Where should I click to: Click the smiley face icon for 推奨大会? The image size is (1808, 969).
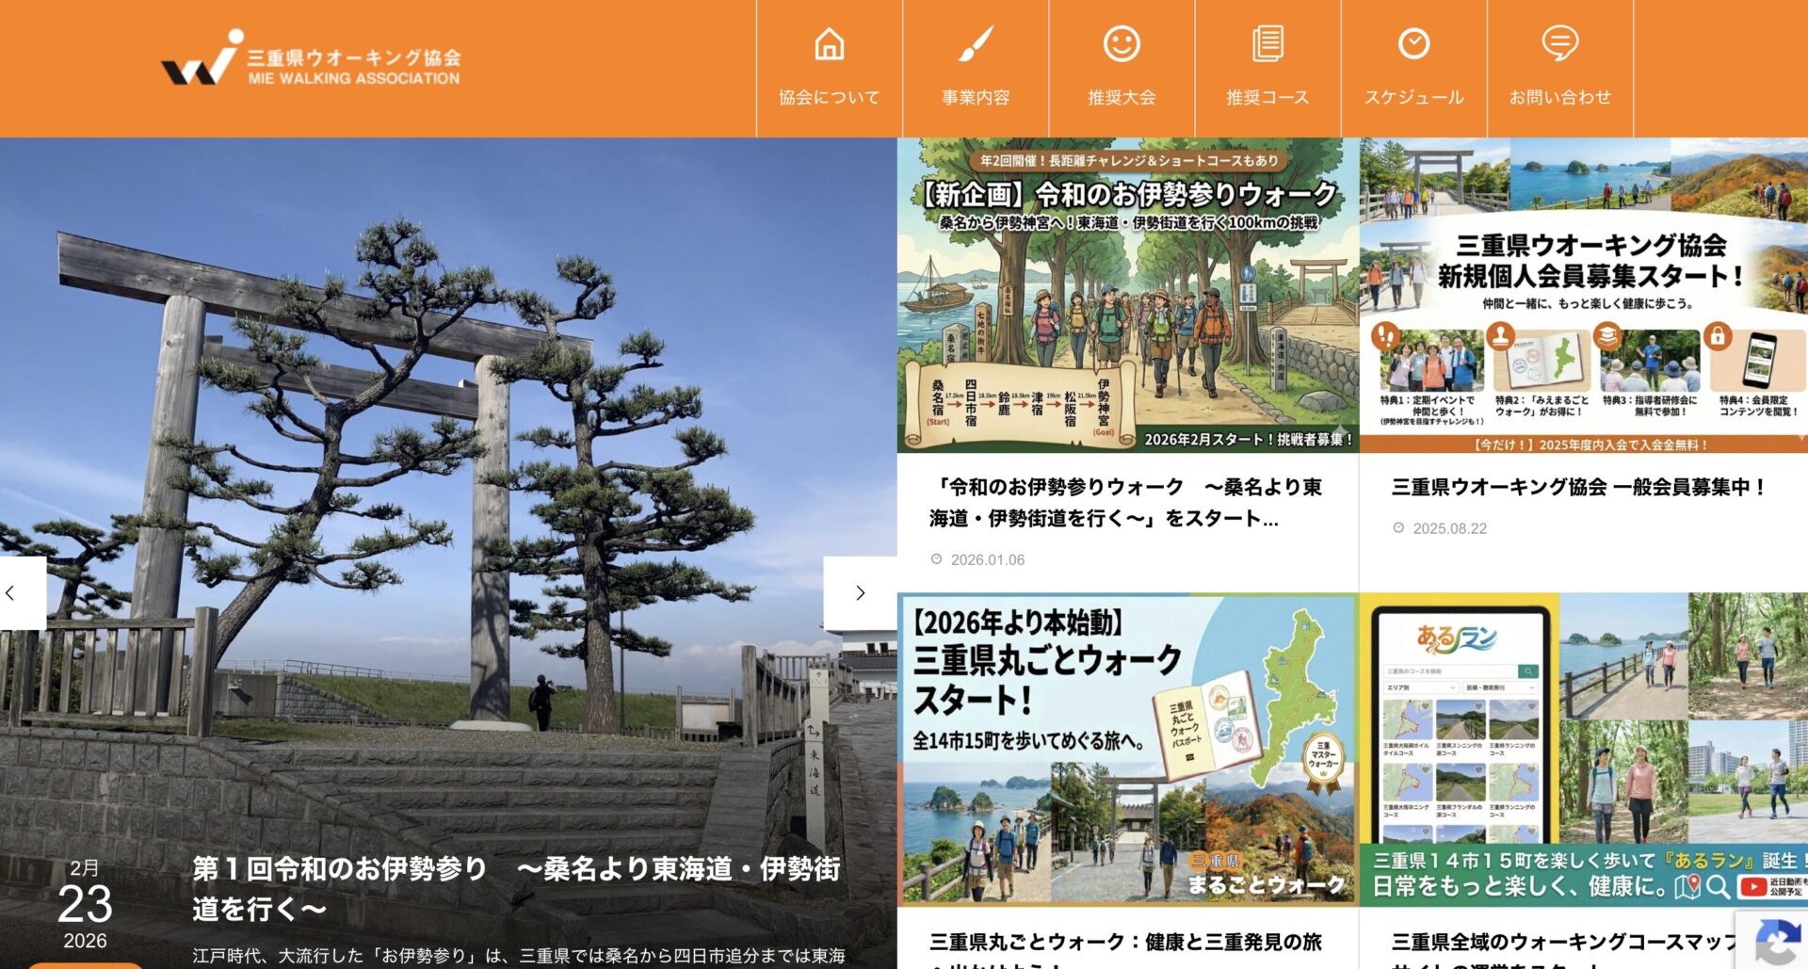point(1122,44)
